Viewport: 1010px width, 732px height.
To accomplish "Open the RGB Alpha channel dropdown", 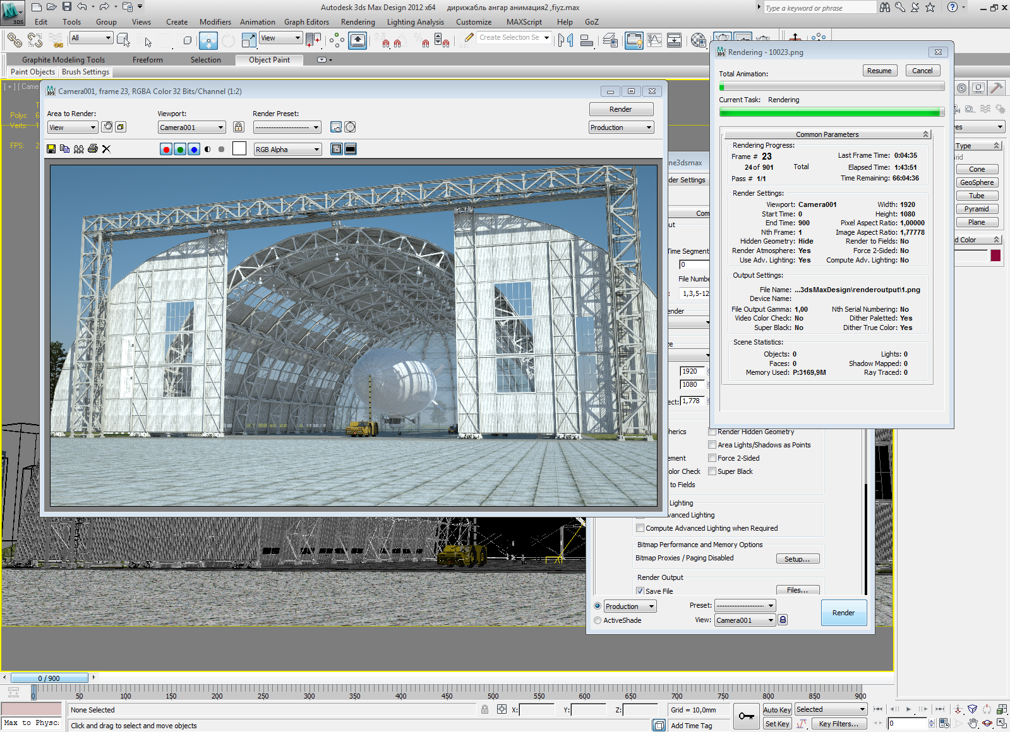I will click(287, 150).
